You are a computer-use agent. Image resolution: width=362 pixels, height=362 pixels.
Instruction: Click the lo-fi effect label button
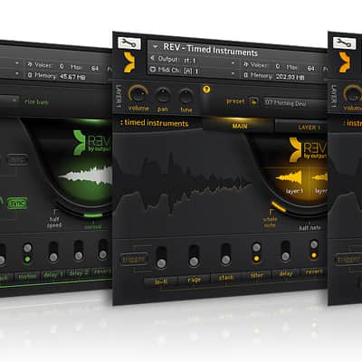tap(161, 281)
